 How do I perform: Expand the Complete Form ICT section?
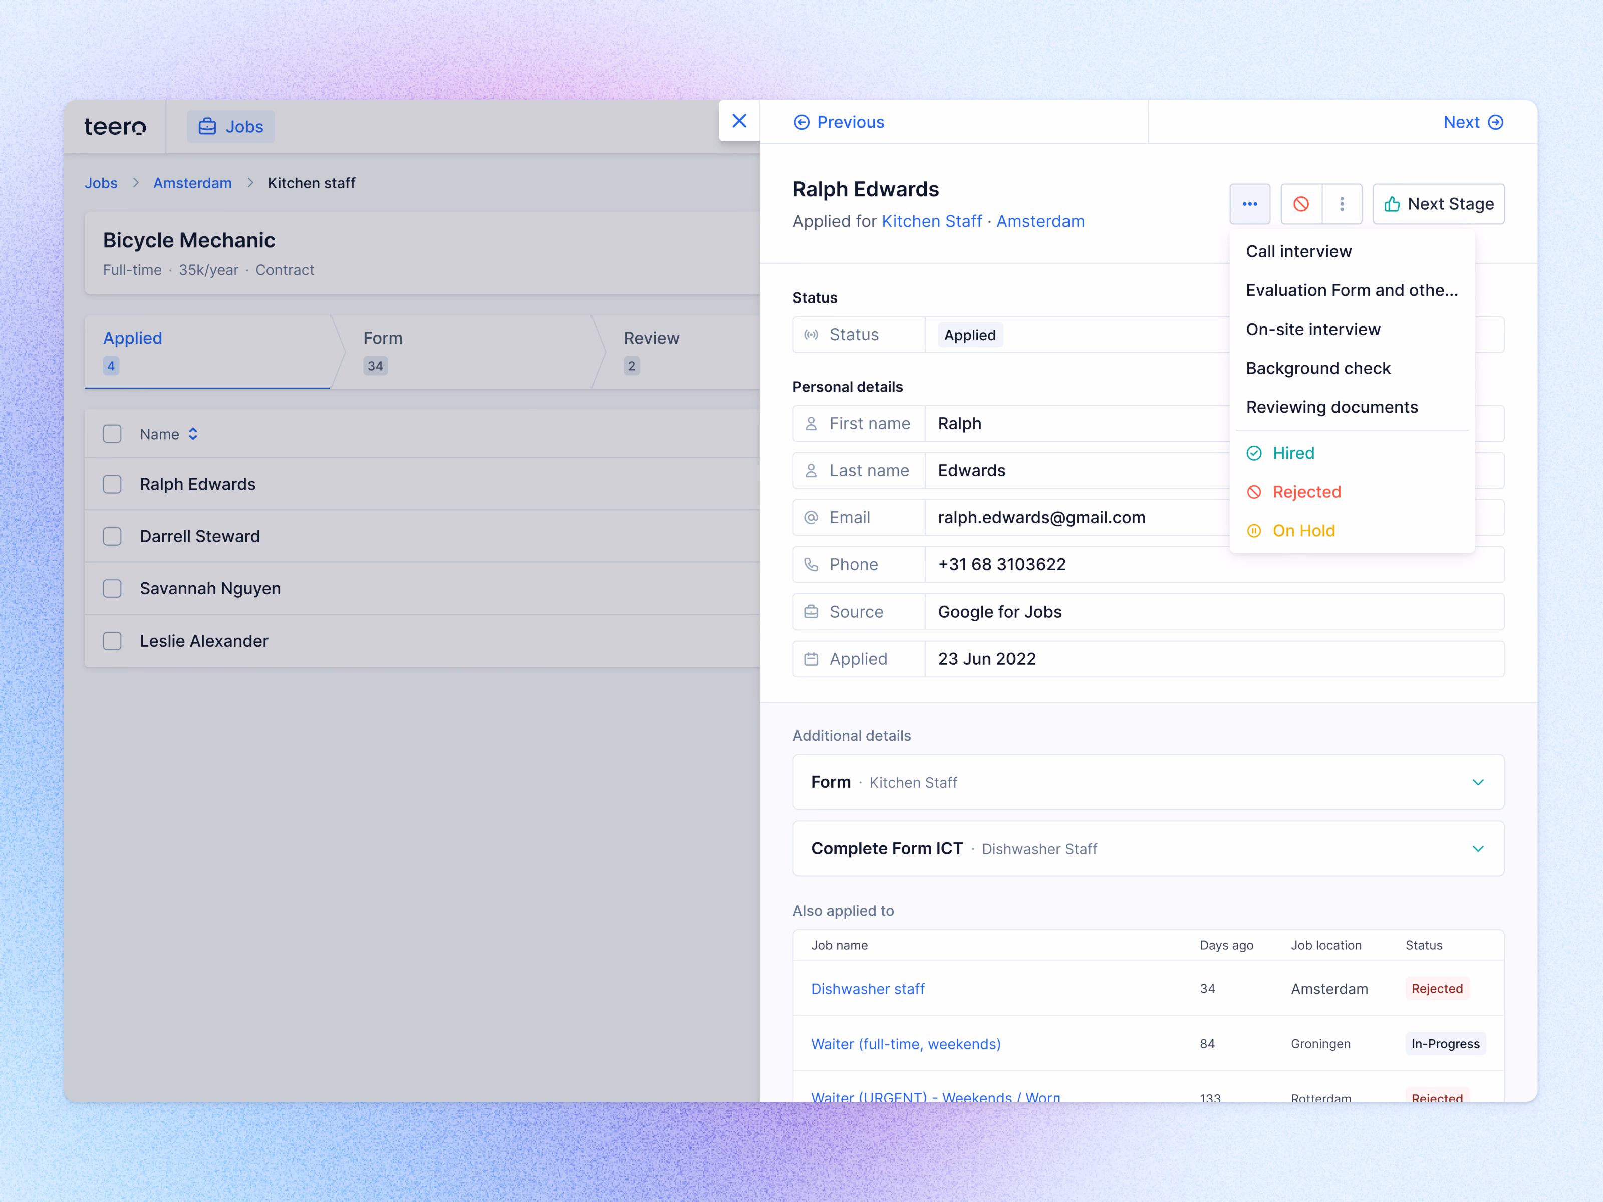1148,849
